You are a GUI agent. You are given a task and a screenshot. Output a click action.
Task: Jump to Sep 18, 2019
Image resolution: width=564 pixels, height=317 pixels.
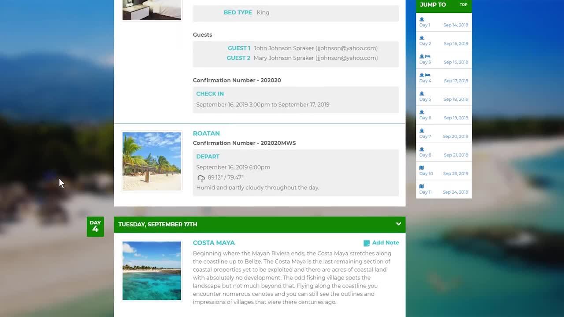point(456,99)
